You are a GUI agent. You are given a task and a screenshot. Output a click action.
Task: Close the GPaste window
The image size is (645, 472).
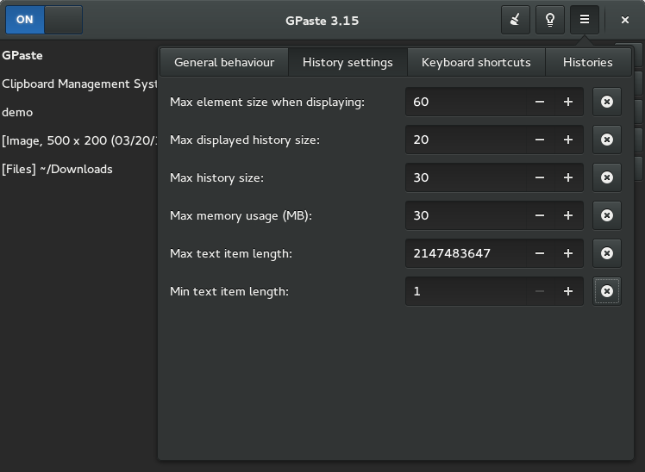(x=625, y=20)
